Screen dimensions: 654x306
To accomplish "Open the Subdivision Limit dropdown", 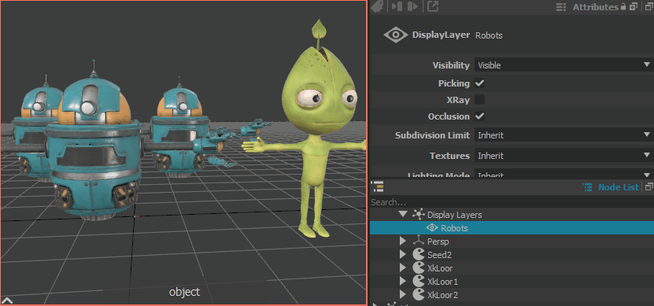I will tap(564, 135).
